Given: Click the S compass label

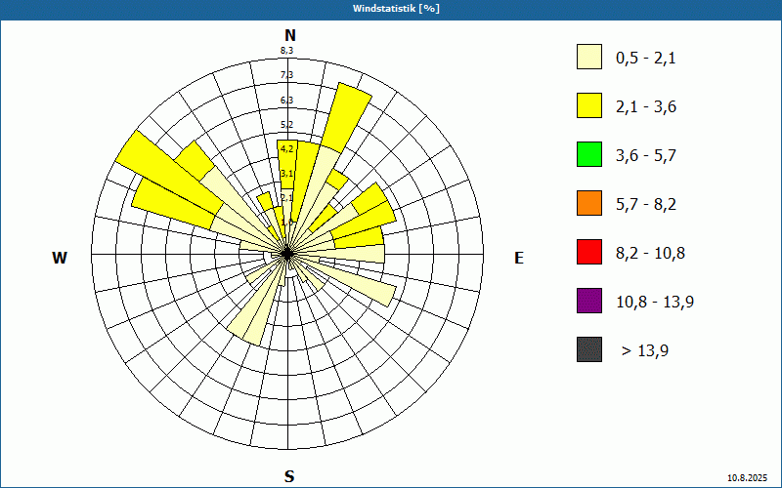Looking at the screenshot, I should pyautogui.click(x=289, y=476).
